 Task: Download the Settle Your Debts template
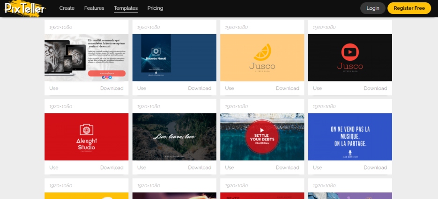point(288,168)
